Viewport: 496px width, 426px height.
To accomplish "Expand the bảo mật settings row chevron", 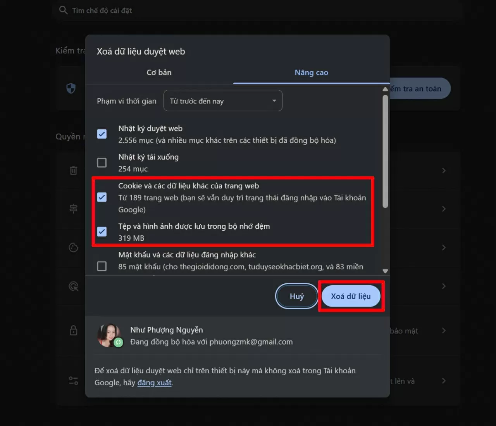I will pyautogui.click(x=443, y=330).
